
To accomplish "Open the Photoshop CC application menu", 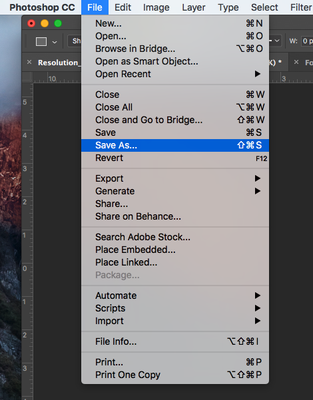I will [42, 7].
